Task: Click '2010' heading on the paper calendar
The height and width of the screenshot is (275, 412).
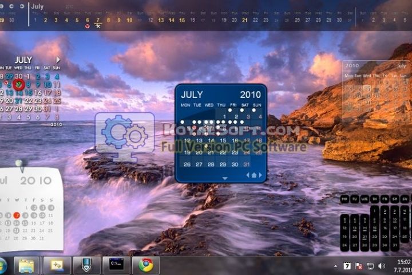Action: pos(35,180)
